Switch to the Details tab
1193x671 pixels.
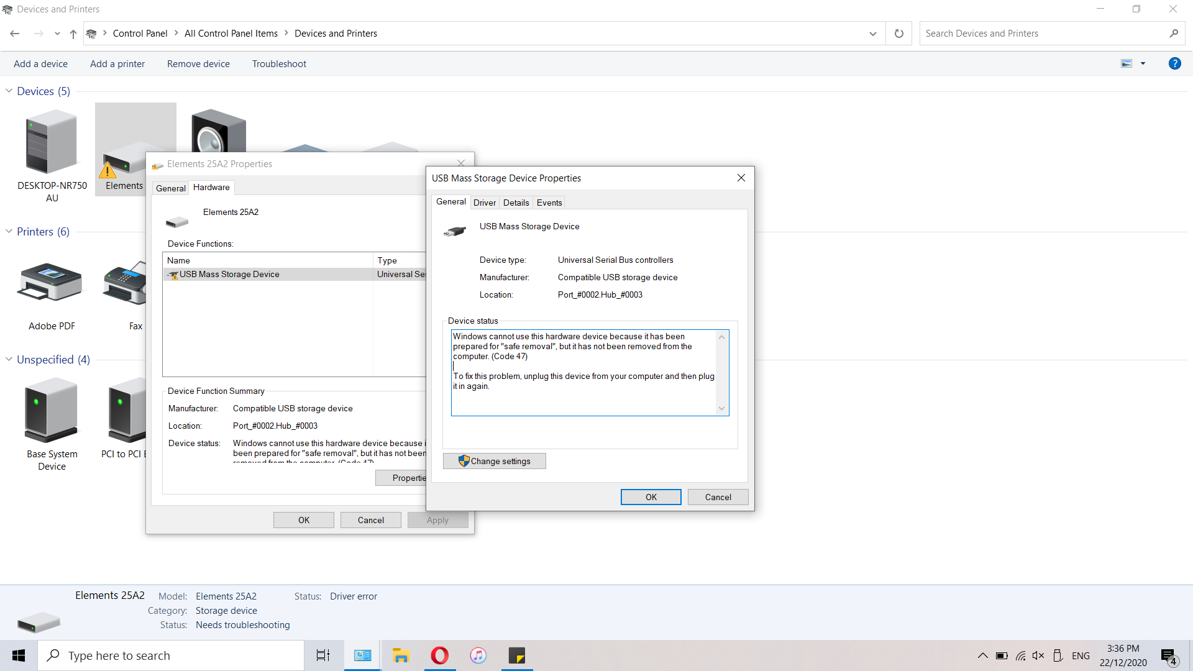pos(516,203)
